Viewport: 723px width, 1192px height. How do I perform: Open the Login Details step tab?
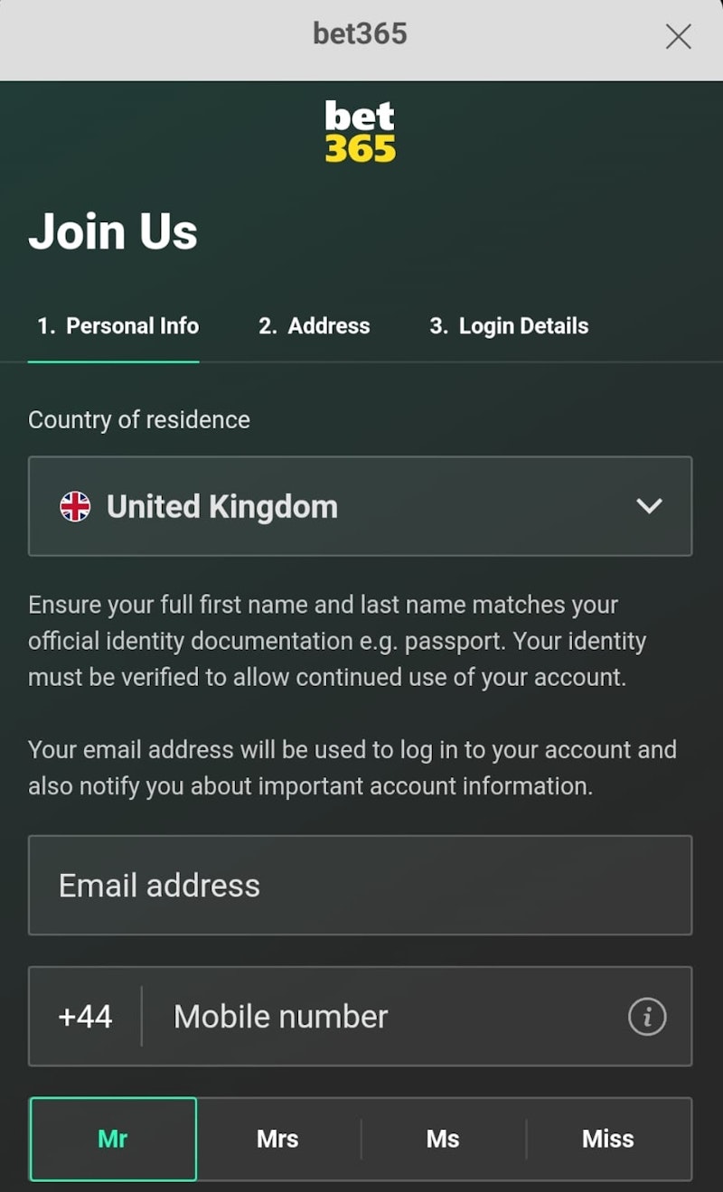tap(509, 326)
